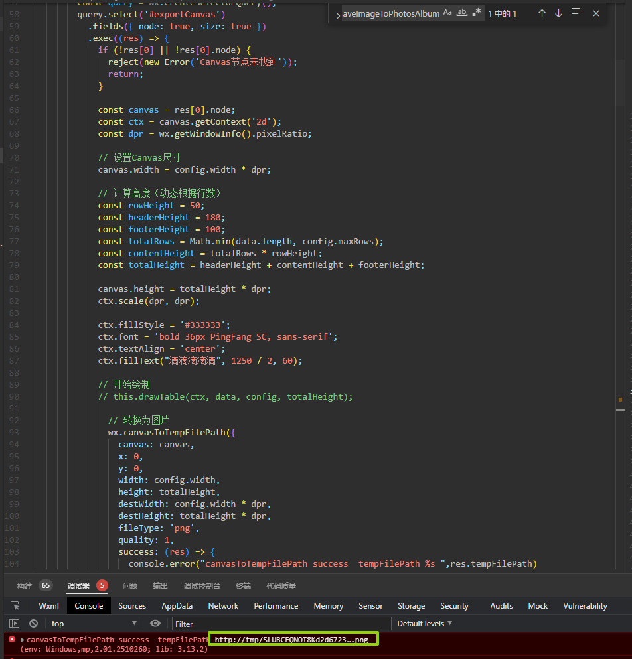Click the red 5 badge beside 调试器
Image resolution: width=632 pixels, height=659 pixels.
pos(102,585)
